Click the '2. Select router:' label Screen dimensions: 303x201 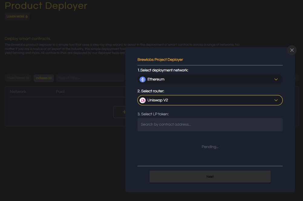[x=151, y=91]
